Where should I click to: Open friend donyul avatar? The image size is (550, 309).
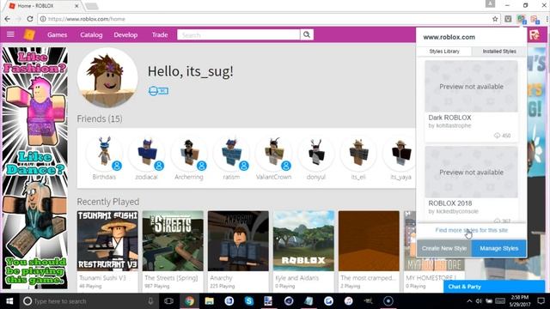tap(316, 154)
